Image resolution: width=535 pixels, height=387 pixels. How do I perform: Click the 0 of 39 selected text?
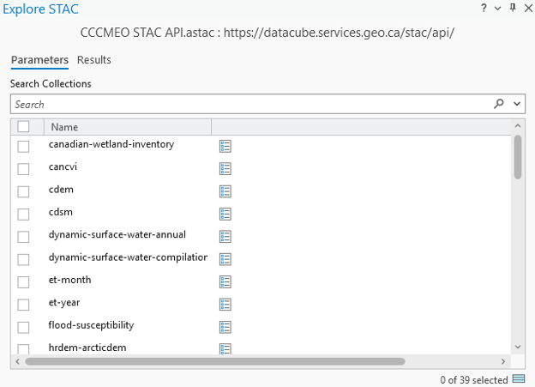[474, 380]
